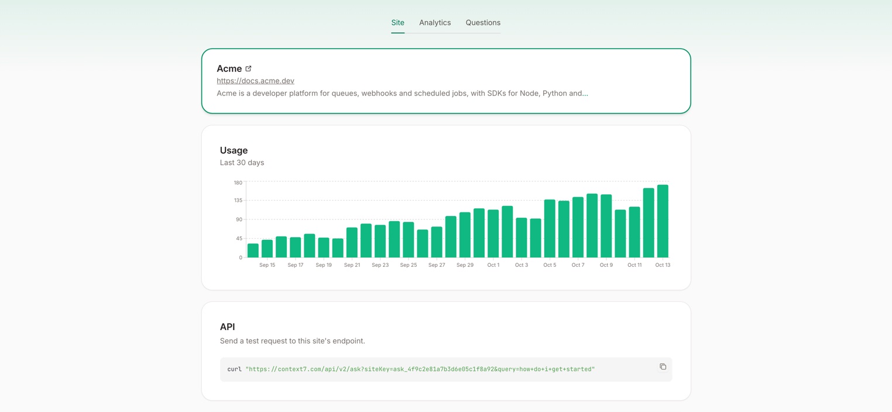
Task: Click the Sep 17 axis label
Action: coord(296,265)
